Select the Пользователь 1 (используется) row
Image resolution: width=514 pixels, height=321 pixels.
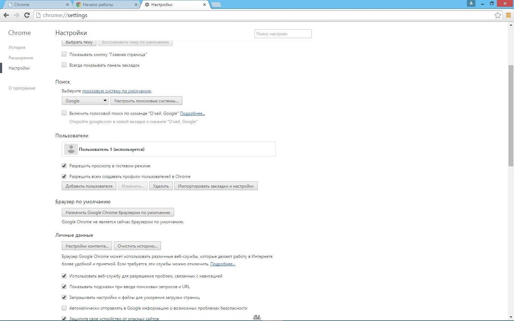169,149
